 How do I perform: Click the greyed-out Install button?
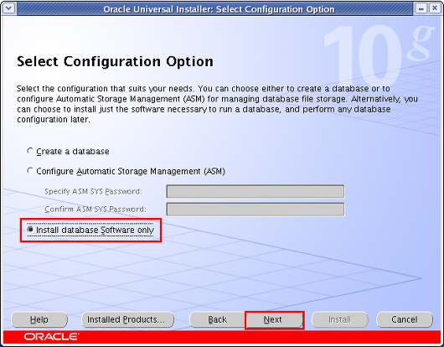tap(340, 319)
